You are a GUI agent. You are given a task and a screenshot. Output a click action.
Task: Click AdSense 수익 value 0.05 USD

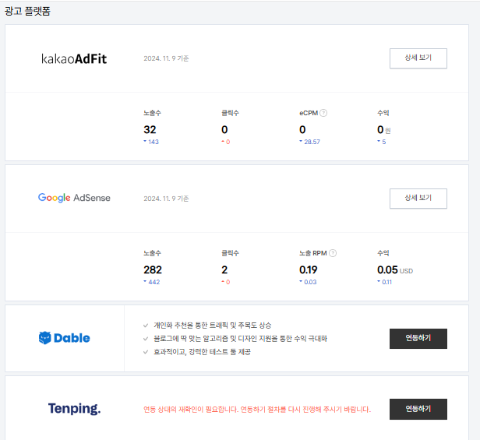395,270
